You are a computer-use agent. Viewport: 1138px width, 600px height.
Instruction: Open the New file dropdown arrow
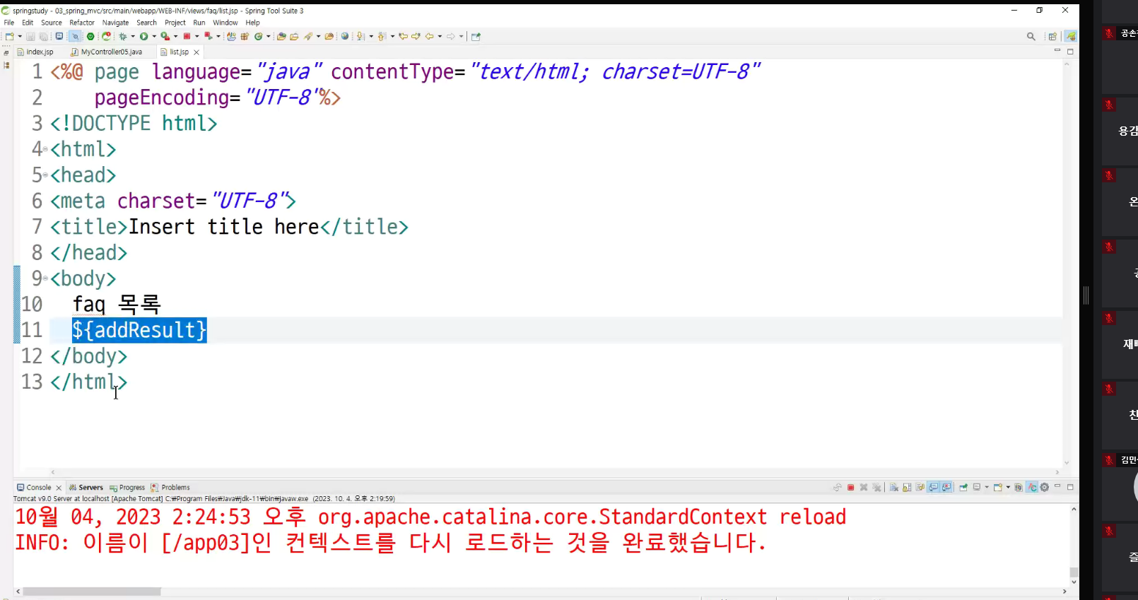click(20, 36)
